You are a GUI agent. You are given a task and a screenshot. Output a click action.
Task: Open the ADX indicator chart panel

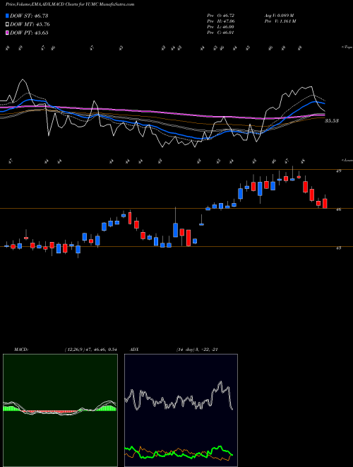pyautogui.click(x=181, y=410)
